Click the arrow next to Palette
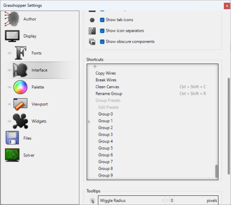The height and width of the screenshot is (205, 231). (x=10, y=87)
